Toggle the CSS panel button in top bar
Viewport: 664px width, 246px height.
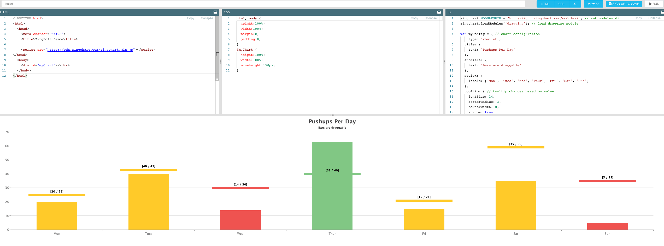[x=561, y=4]
